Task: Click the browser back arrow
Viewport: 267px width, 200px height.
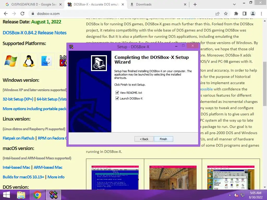Action: (x=6, y=14)
